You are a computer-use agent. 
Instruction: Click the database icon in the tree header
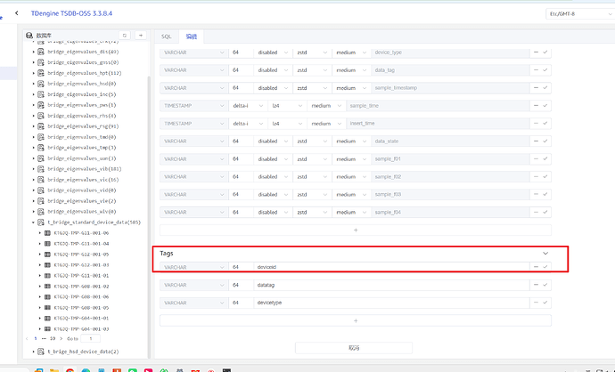29,36
